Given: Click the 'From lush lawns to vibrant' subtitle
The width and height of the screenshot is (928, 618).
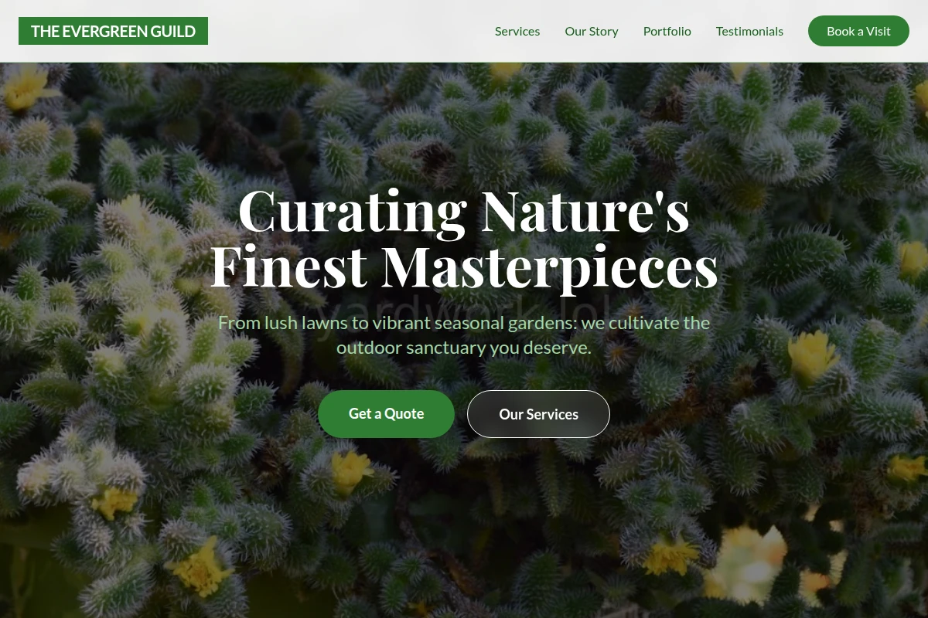Looking at the screenshot, I should tap(464, 334).
